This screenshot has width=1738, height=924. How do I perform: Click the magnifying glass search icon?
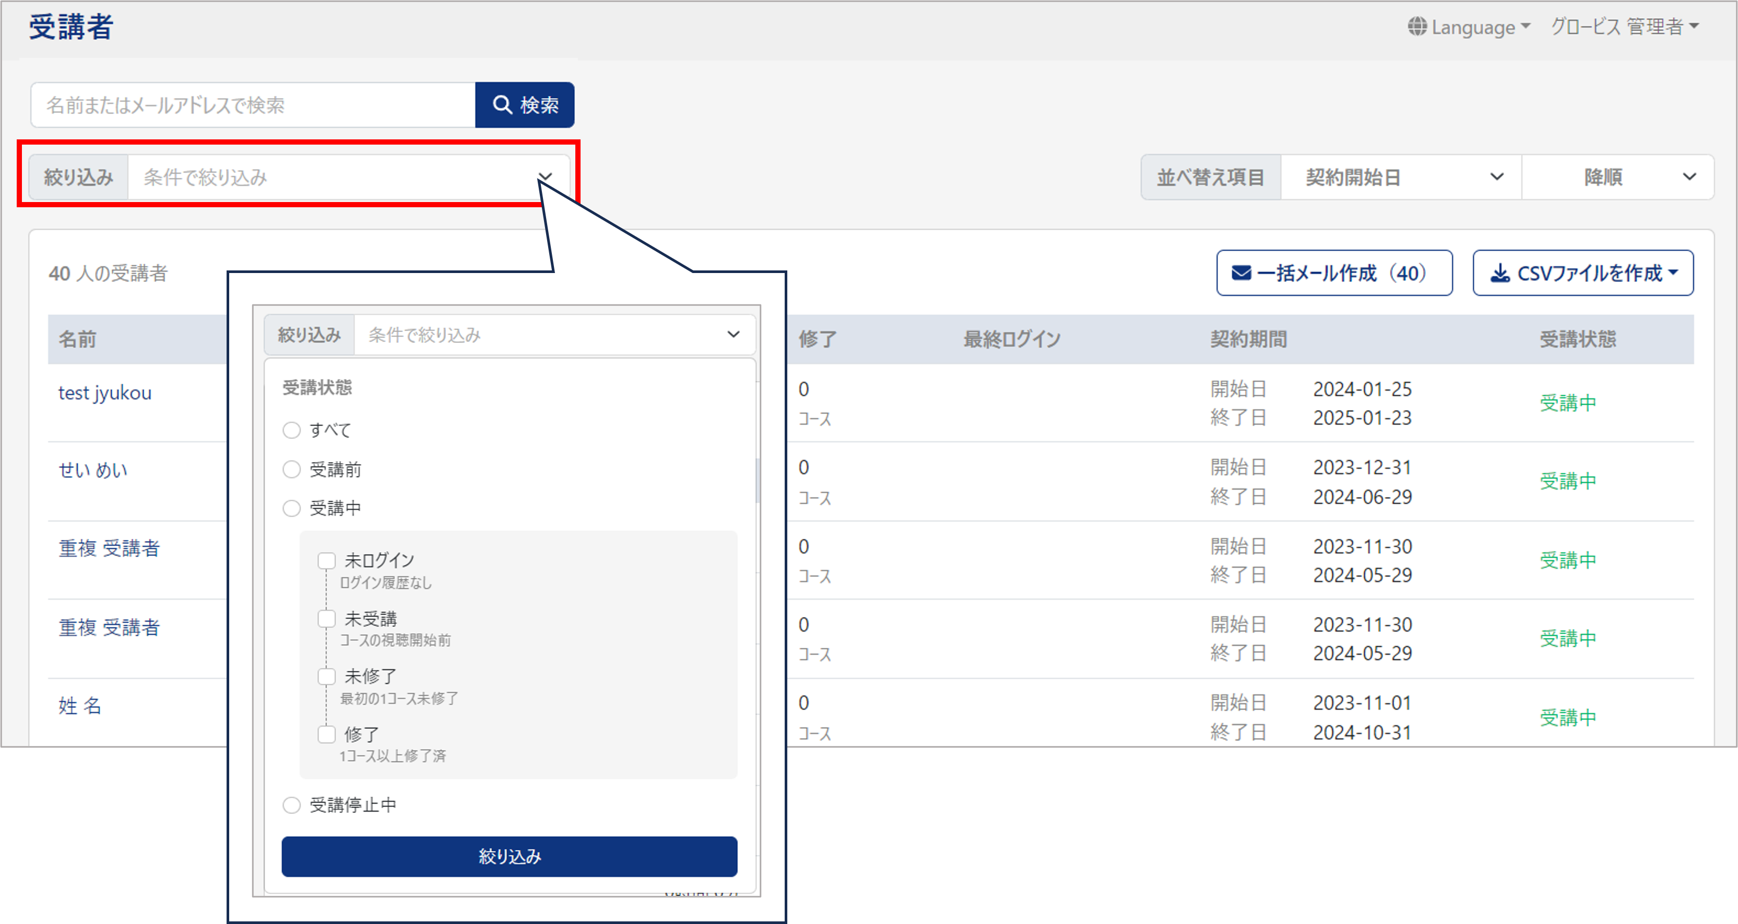tap(502, 104)
